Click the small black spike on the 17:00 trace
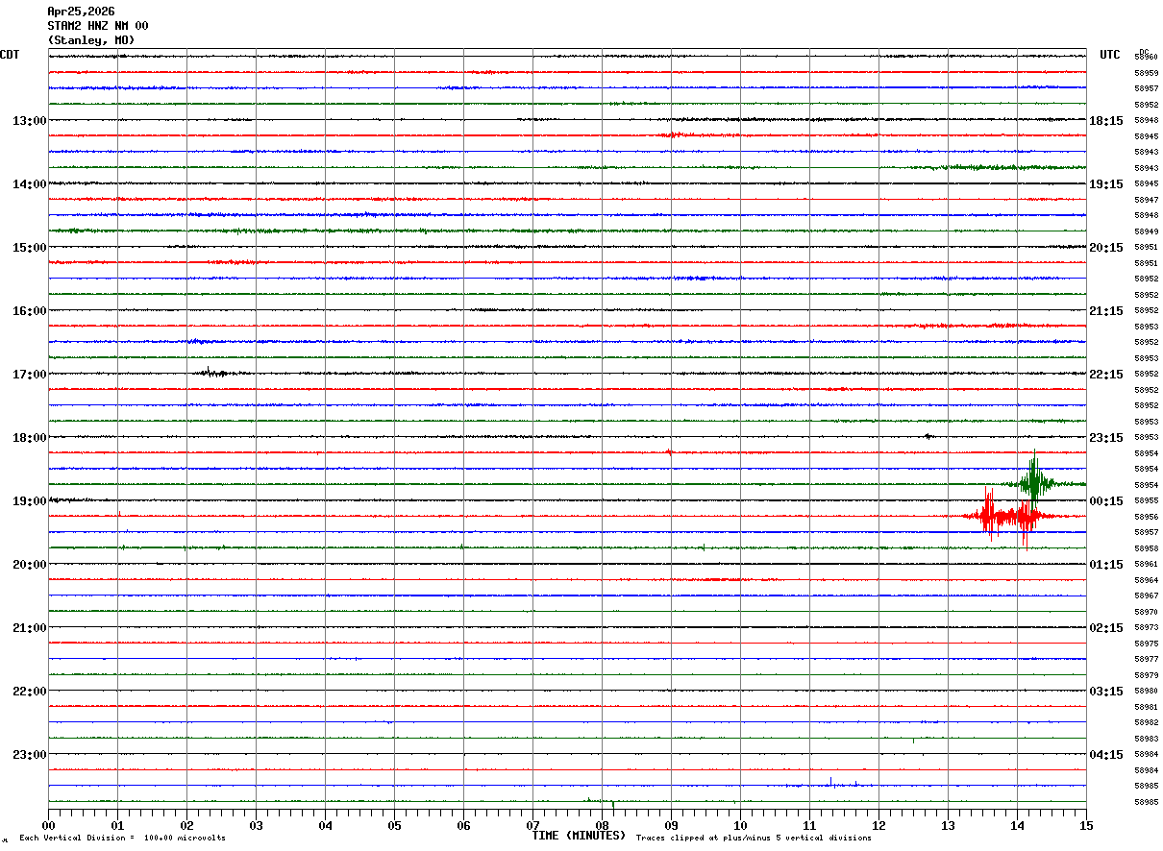Viewport: 1163px width, 851px height. click(213, 373)
